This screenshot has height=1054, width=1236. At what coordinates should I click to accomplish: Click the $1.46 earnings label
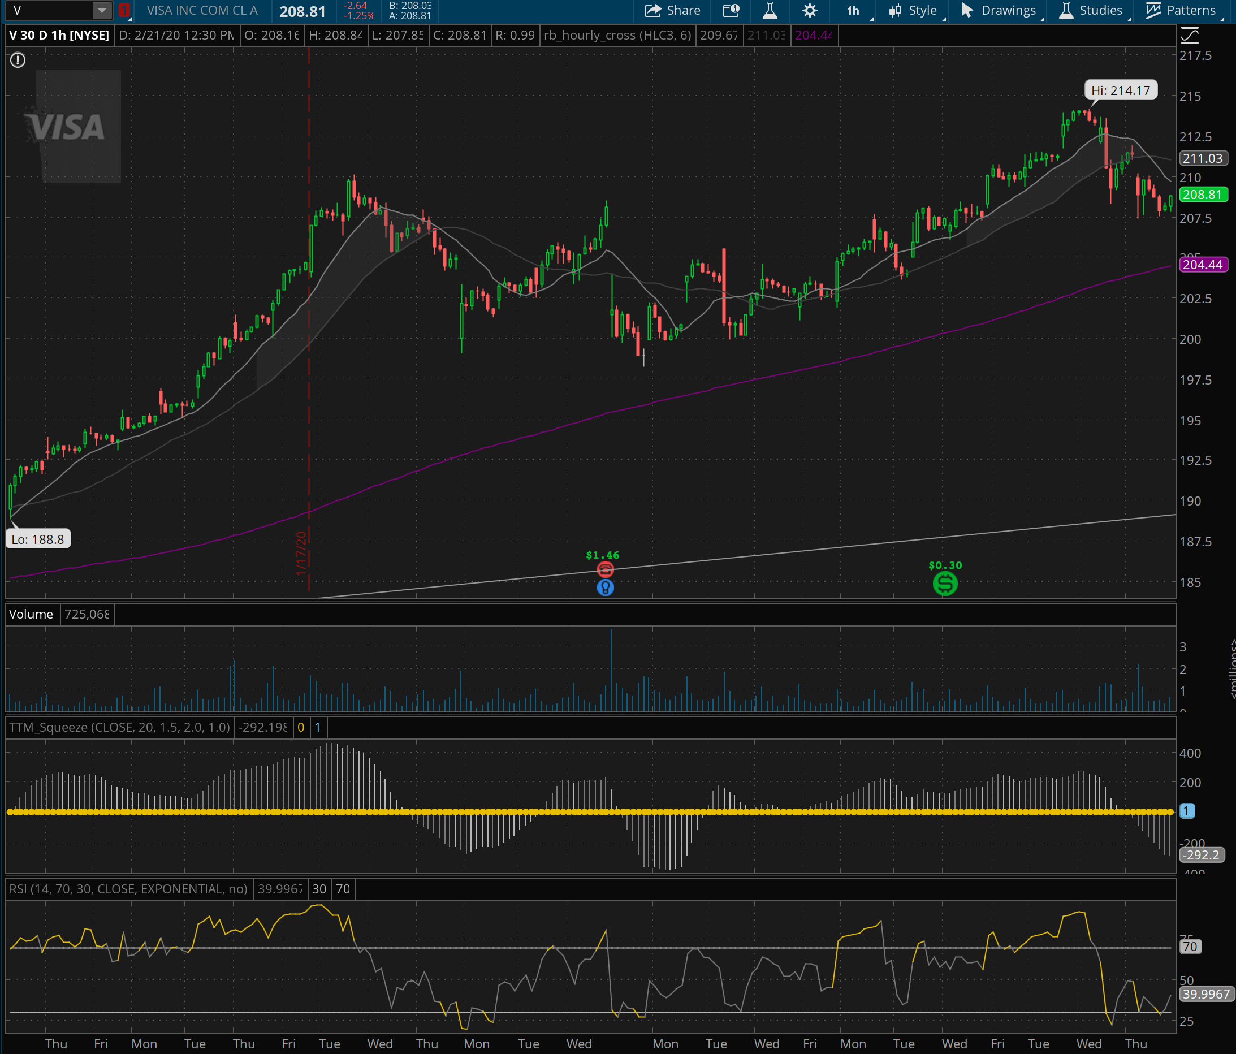tap(603, 555)
